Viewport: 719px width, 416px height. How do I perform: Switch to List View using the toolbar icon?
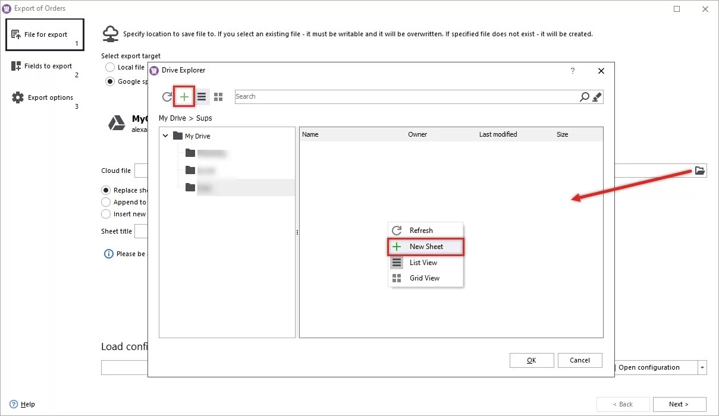[x=202, y=96]
